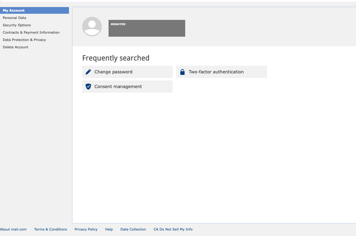
Task: Click the profile avatar picture
Action: 92,27
